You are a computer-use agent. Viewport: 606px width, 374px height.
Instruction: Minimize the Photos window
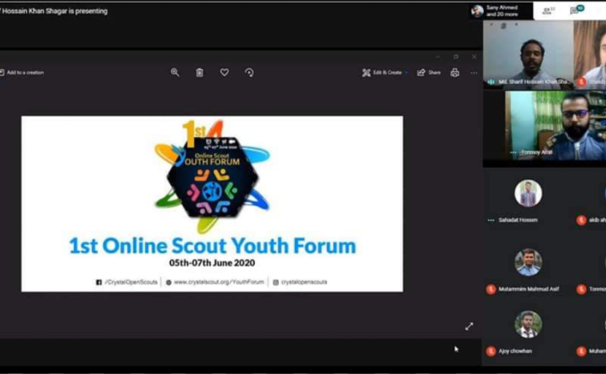pyautogui.click(x=438, y=57)
